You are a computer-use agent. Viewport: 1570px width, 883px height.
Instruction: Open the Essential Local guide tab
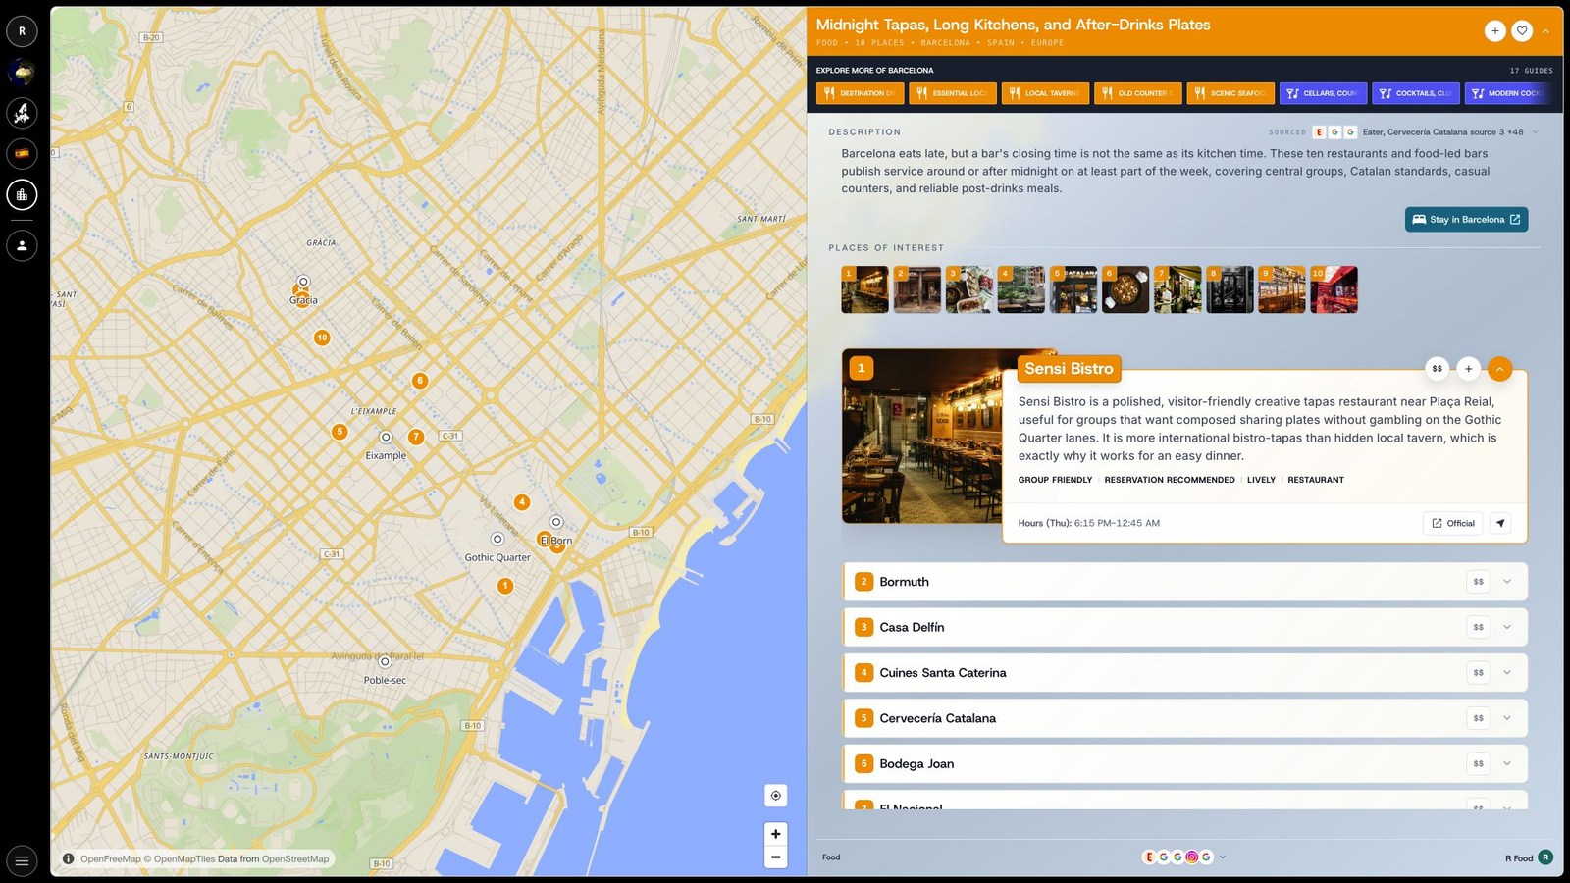tap(952, 93)
